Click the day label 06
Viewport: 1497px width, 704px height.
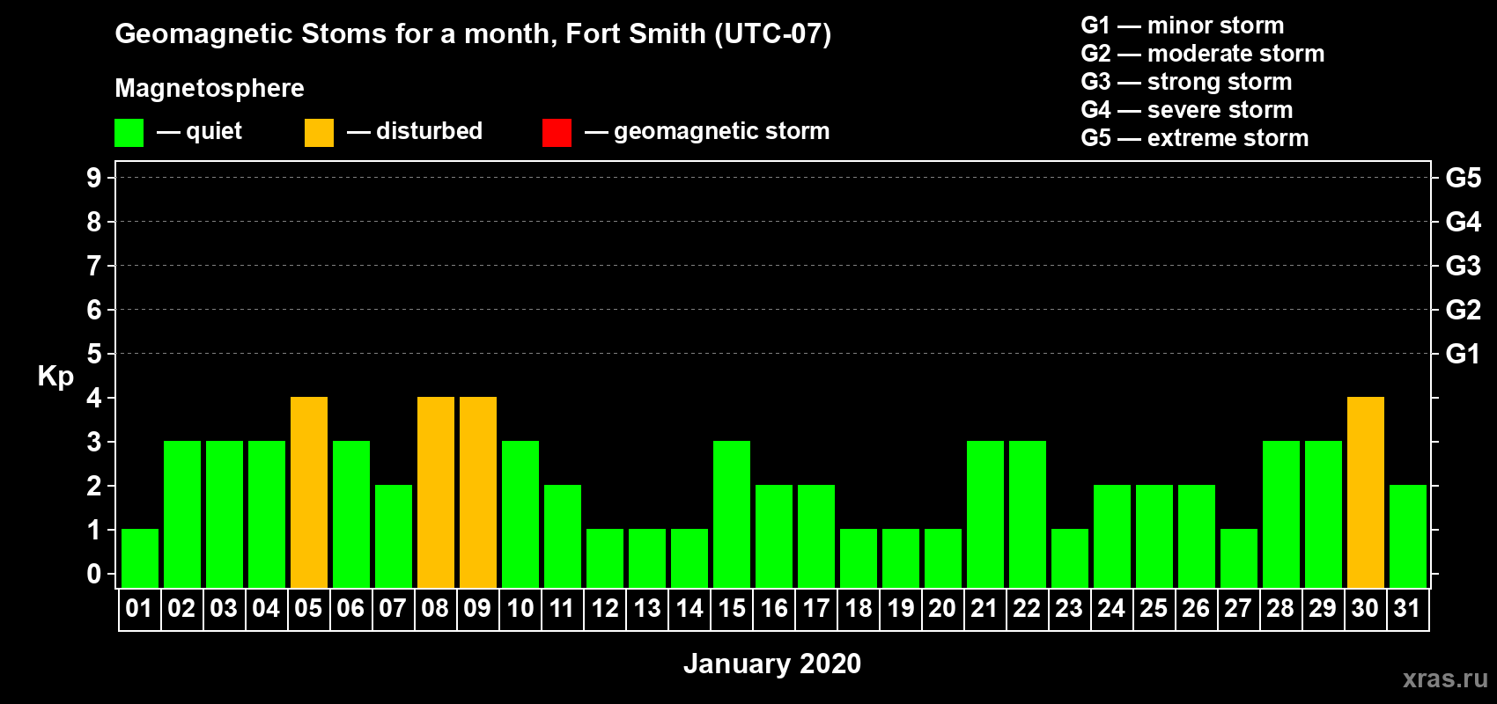click(x=351, y=609)
